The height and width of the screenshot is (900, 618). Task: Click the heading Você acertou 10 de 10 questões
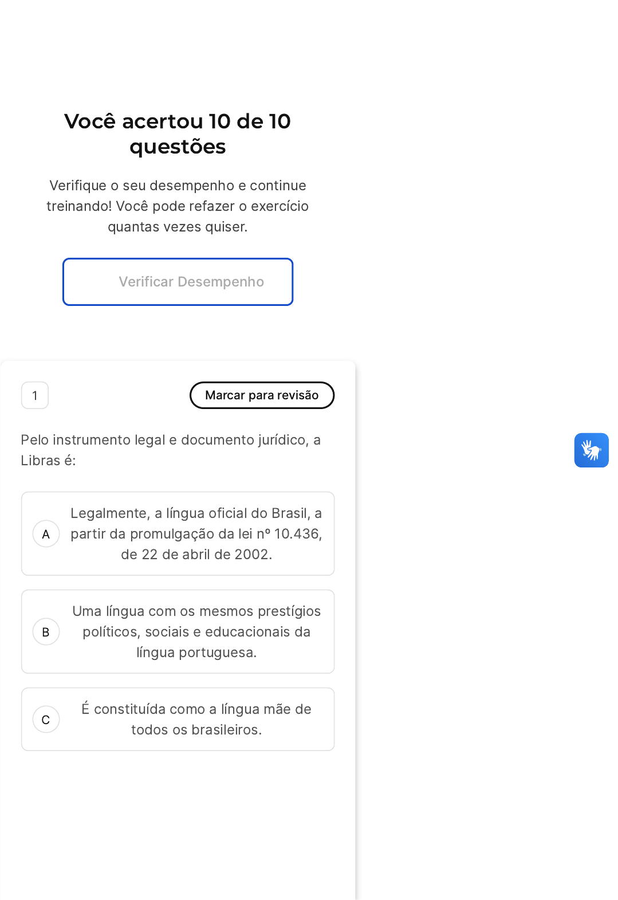178,133
